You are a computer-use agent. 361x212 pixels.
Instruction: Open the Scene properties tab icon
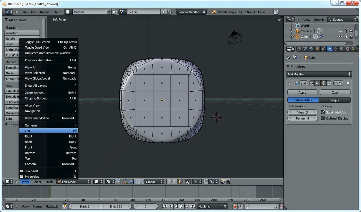(x=305, y=49)
